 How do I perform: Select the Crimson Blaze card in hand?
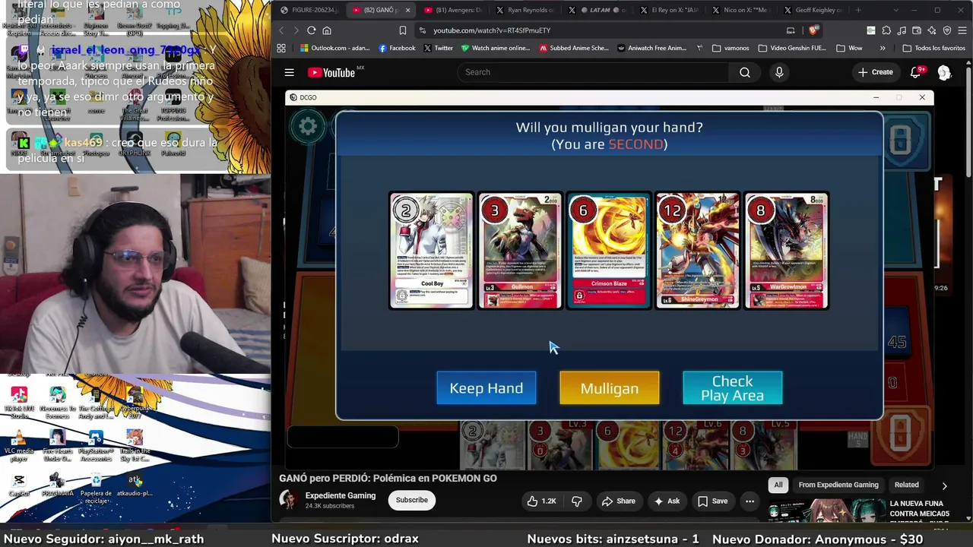(x=609, y=251)
